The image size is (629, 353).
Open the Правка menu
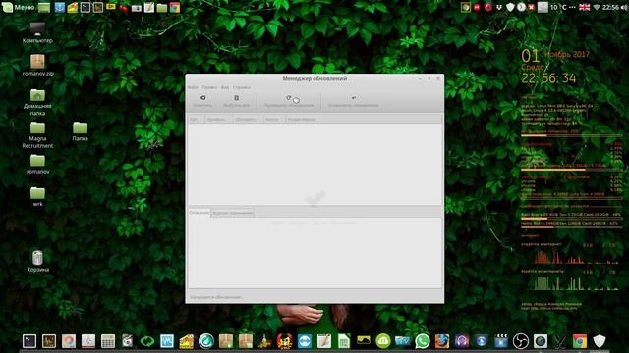(x=209, y=87)
